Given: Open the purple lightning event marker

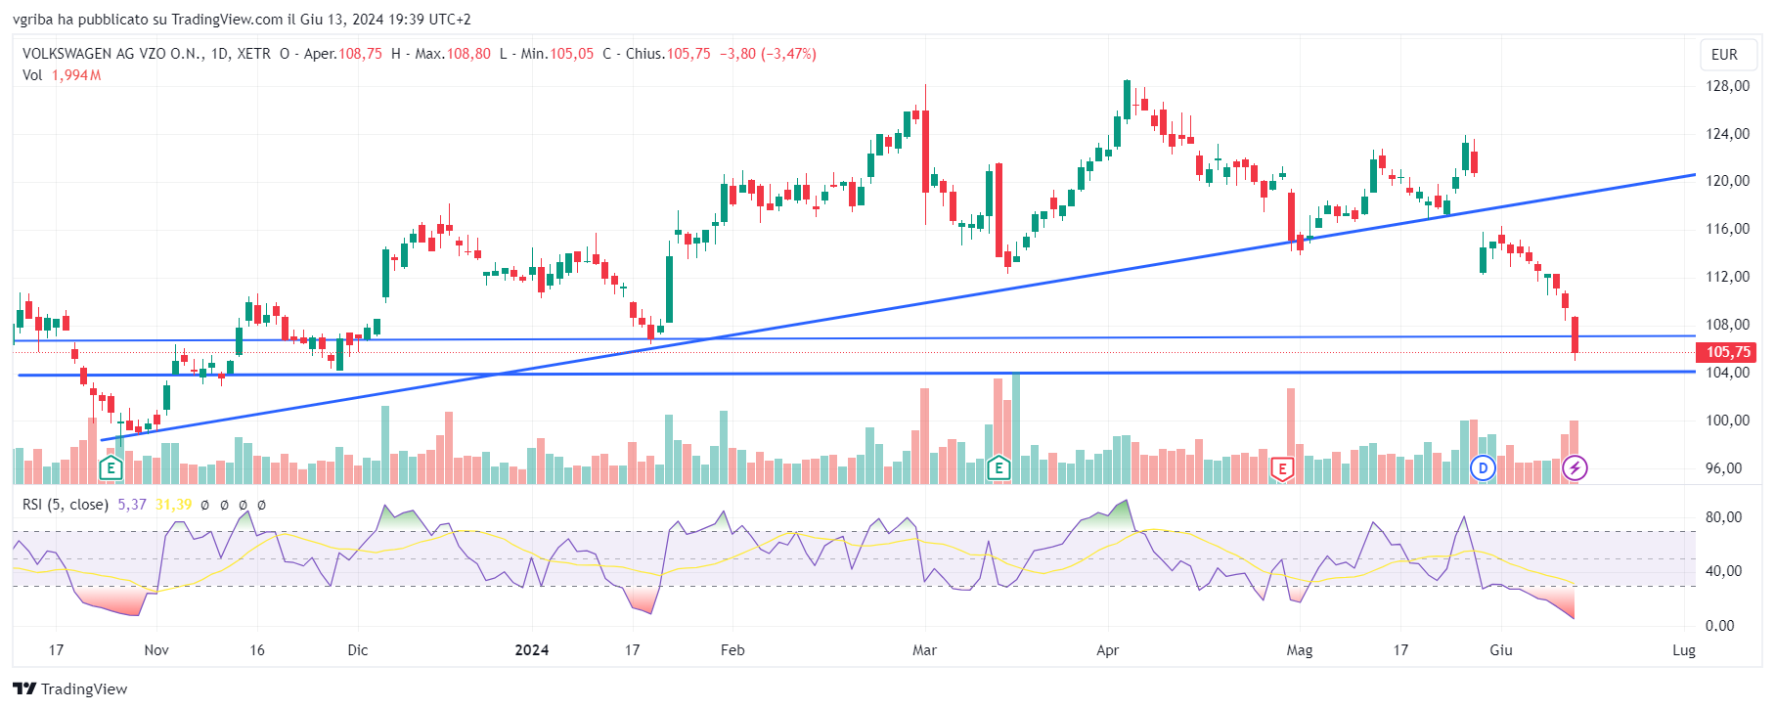Looking at the screenshot, I should 1575,468.
